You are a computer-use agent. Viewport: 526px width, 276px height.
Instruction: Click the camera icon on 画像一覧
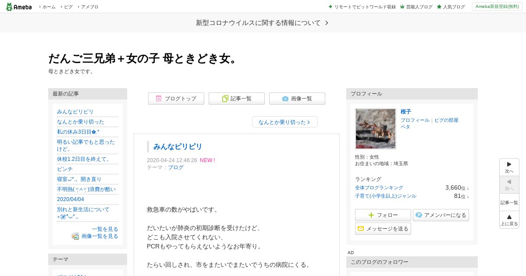pyautogui.click(x=285, y=99)
